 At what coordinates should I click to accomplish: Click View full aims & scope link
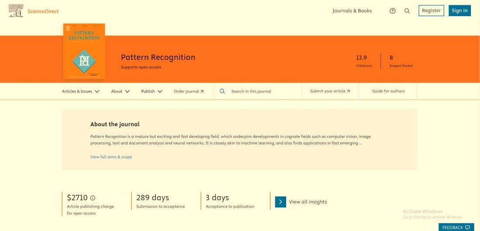coord(111,157)
